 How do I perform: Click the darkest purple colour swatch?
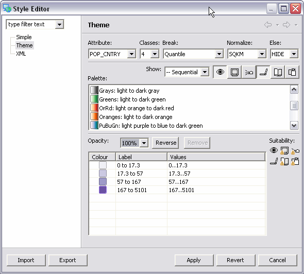pos(103,190)
